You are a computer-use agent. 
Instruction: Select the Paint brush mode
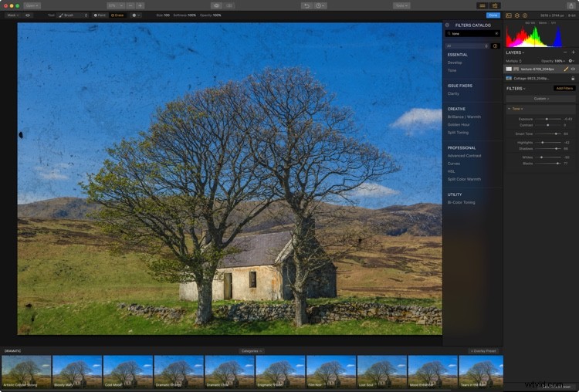click(x=100, y=15)
